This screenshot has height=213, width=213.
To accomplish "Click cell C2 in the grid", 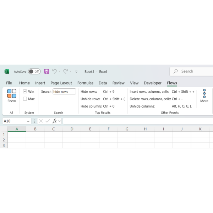I will [x=54, y=140].
